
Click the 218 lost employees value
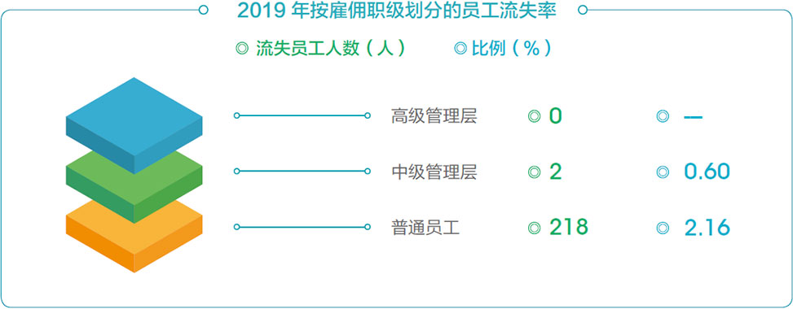click(568, 227)
